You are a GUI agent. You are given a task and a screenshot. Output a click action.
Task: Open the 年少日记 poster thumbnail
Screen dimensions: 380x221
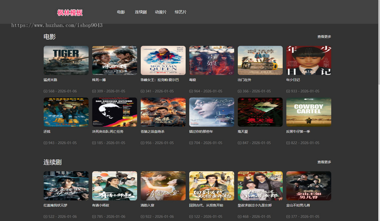pos(309,60)
